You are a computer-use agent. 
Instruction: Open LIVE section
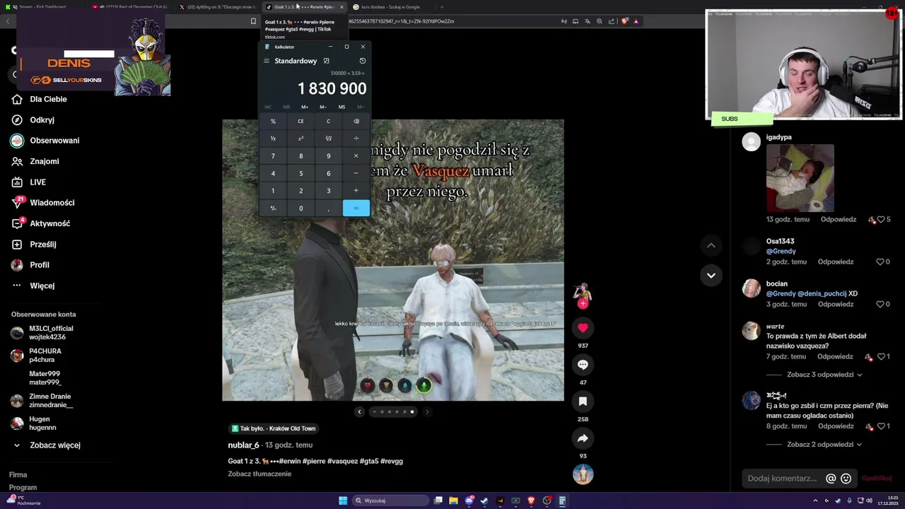37,182
